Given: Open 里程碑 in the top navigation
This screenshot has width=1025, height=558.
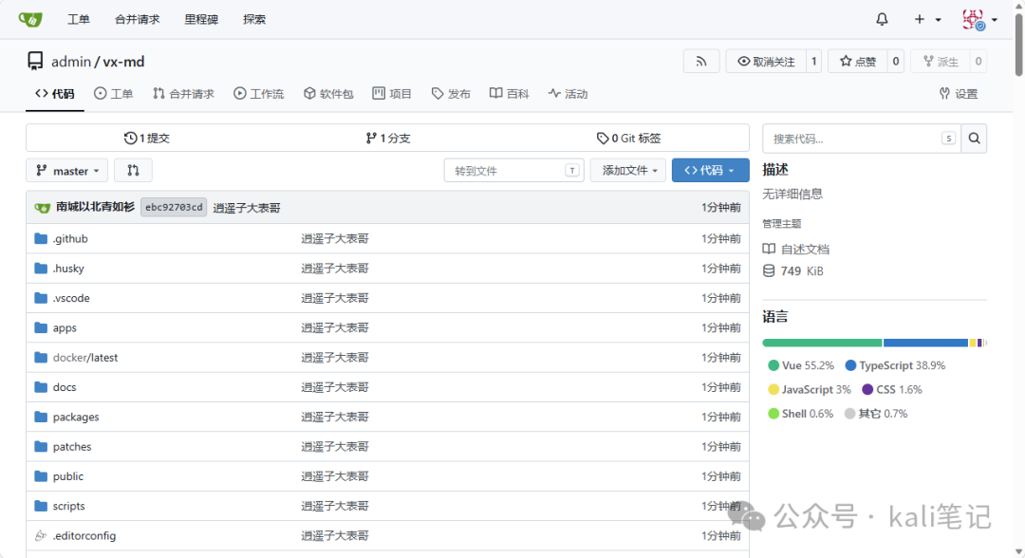Looking at the screenshot, I should click(201, 19).
